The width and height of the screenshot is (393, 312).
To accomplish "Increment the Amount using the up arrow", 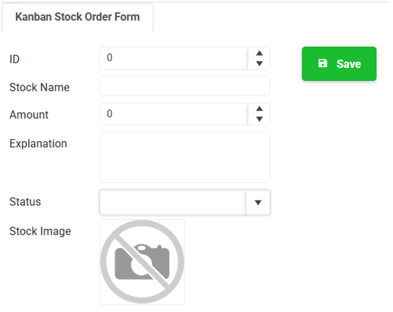I will coord(259,109).
